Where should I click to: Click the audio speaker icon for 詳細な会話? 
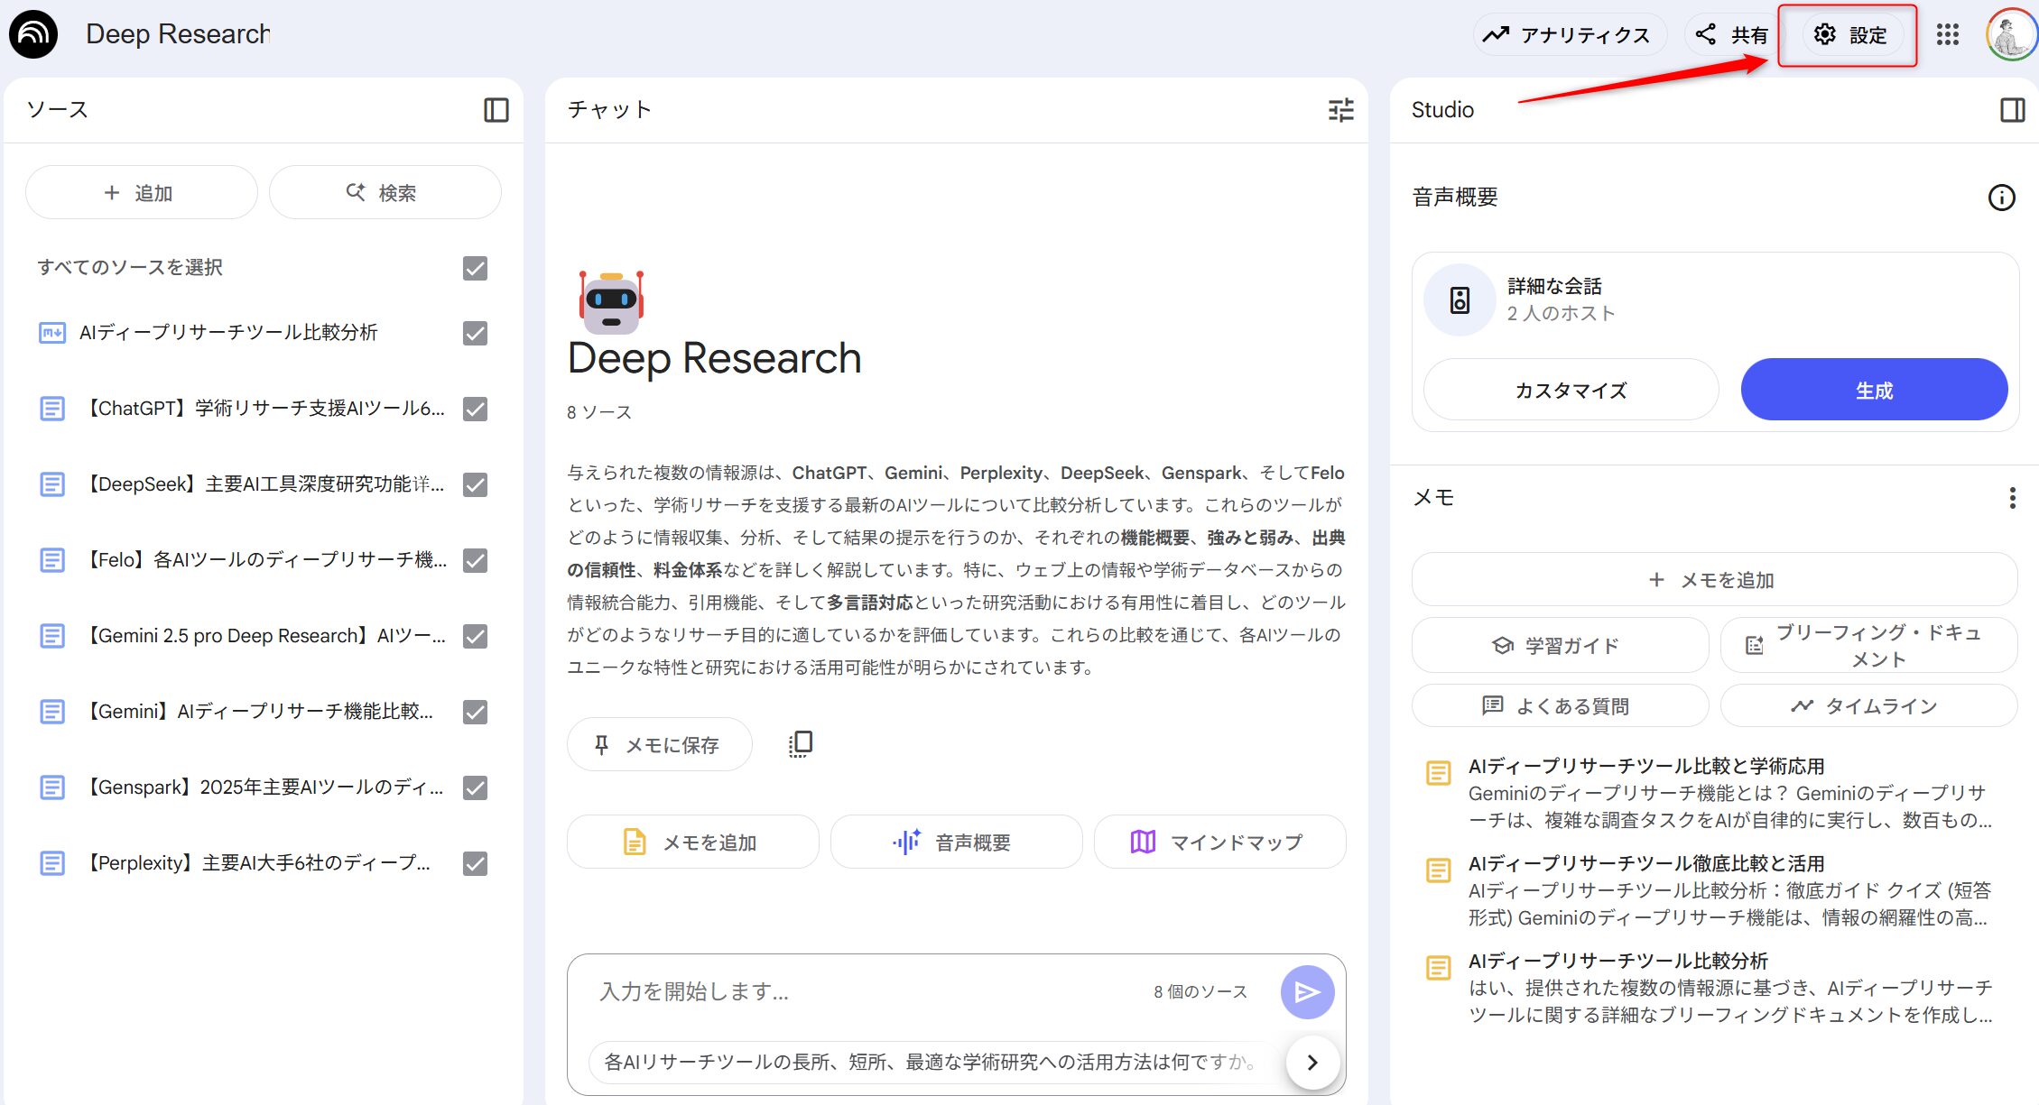click(1460, 299)
